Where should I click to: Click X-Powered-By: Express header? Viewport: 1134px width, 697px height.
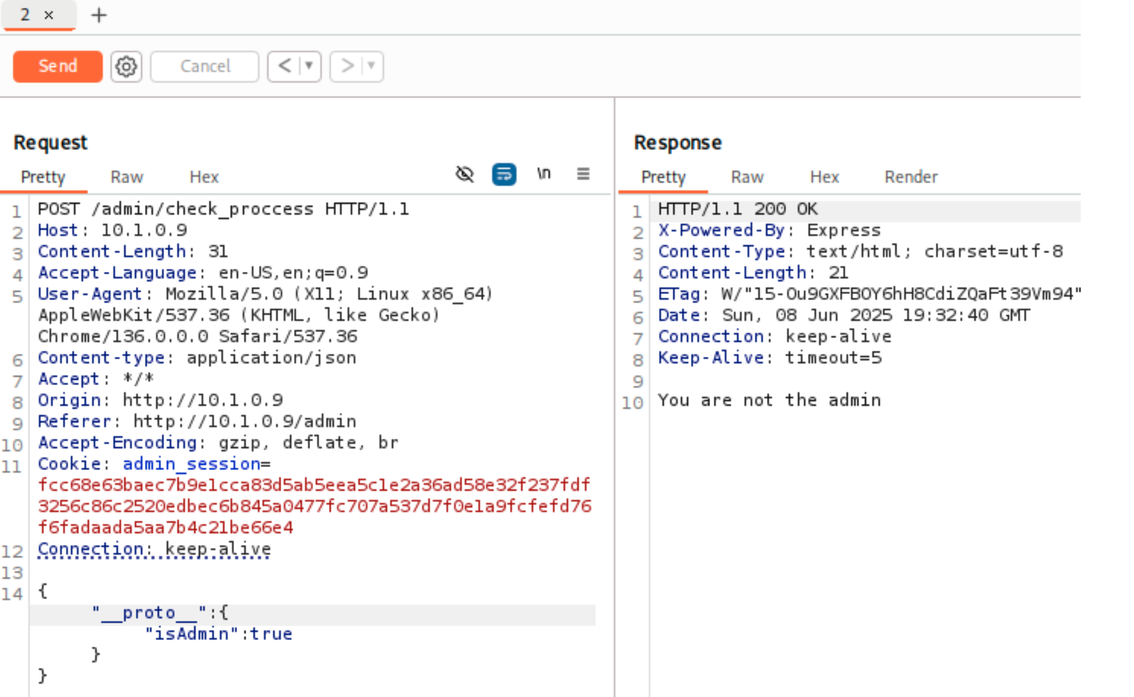pos(769,231)
